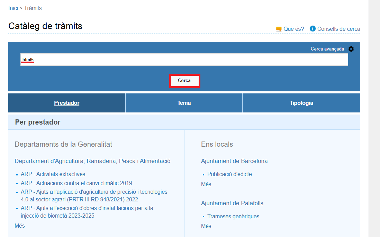Expand 'Més' under Ajuntament de Barcelona
The height and width of the screenshot is (237, 380).
(206, 184)
